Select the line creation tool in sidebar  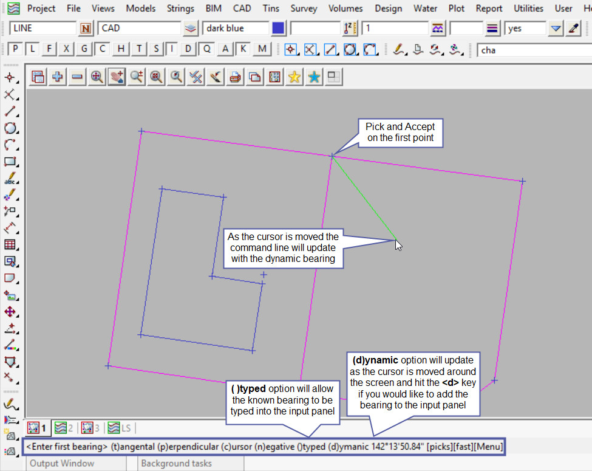pos(10,111)
